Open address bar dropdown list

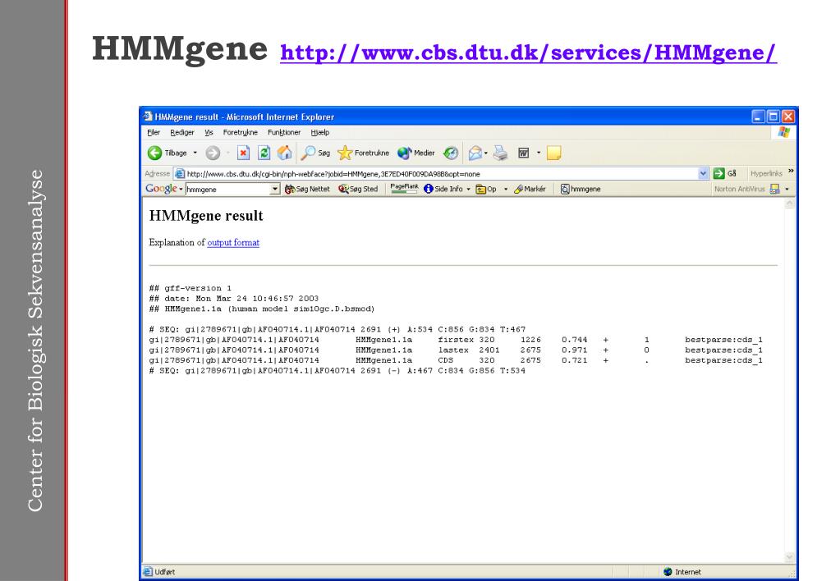pyautogui.click(x=703, y=173)
